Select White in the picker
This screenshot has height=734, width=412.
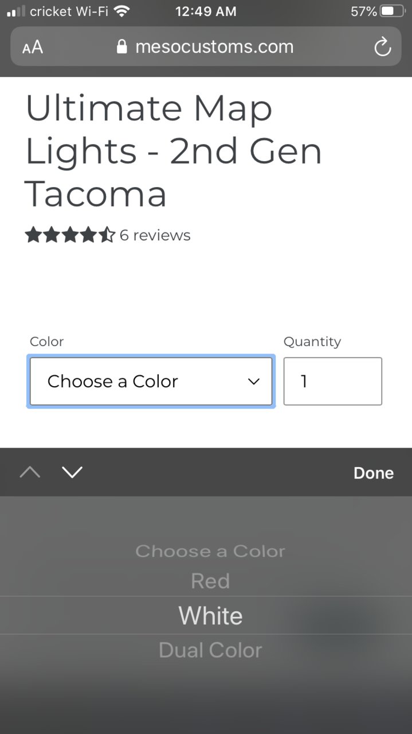coord(210,616)
